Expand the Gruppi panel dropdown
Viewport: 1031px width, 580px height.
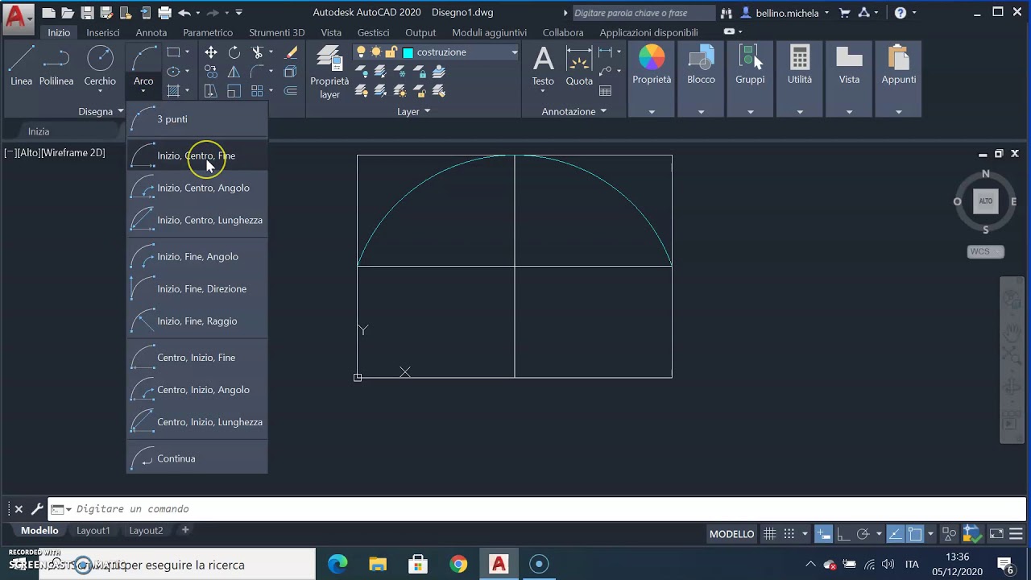pyautogui.click(x=750, y=112)
